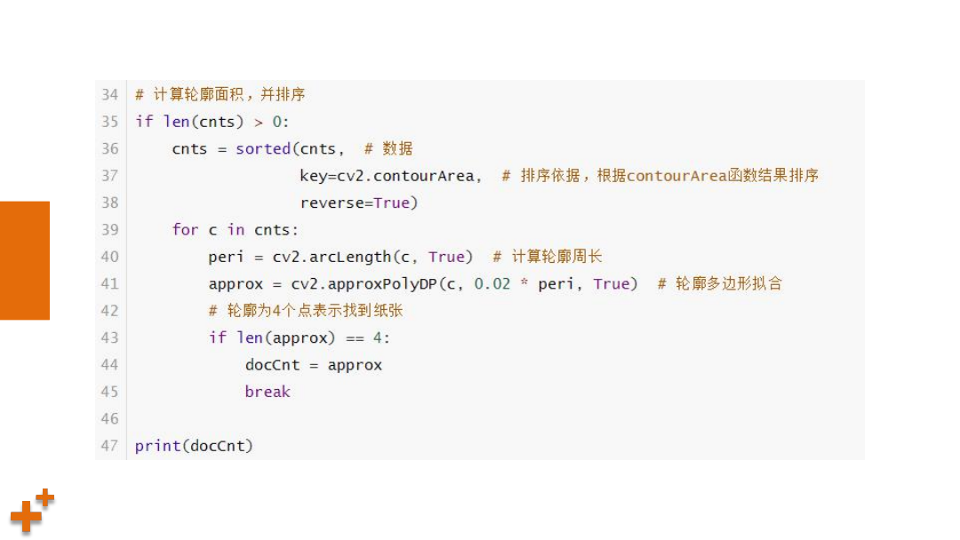Click the for keyword on line 39
Viewport: 960px width, 540px height.
tap(185, 230)
